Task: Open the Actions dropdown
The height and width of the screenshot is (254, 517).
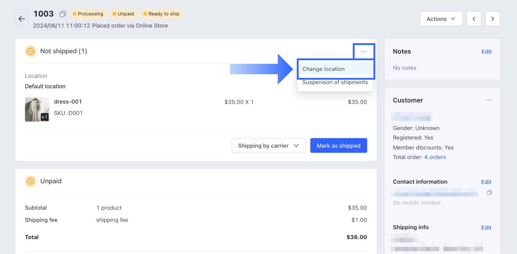Action: 441,19
